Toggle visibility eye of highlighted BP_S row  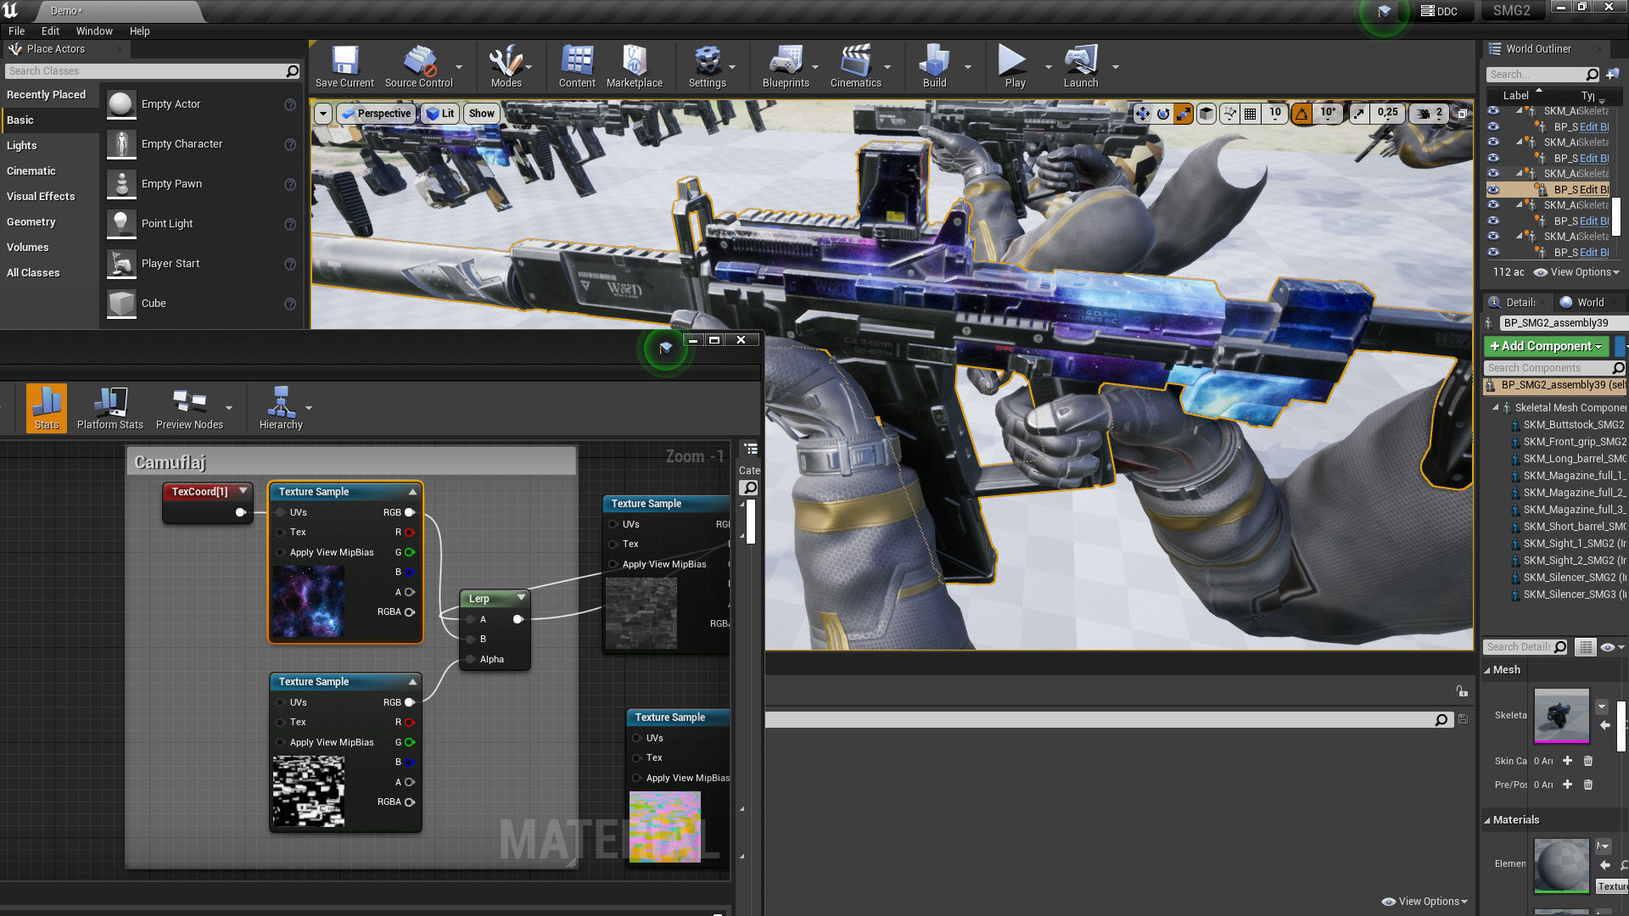tap(1493, 190)
